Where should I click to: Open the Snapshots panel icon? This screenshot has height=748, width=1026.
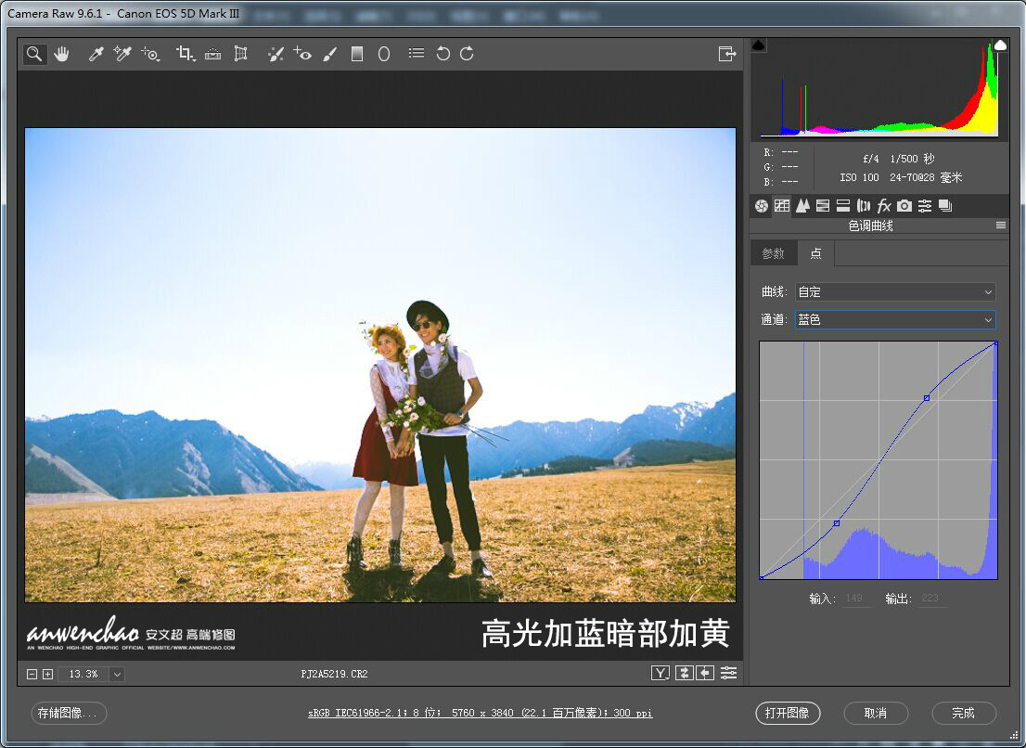point(945,206)
